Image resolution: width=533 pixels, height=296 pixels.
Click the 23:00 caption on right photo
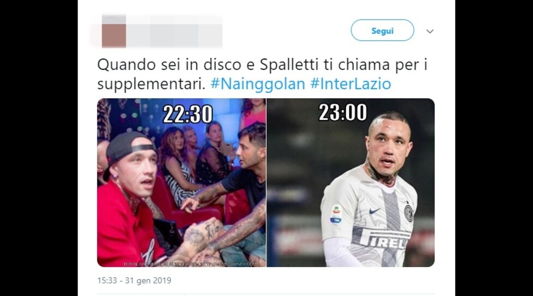tap(343, 112)
